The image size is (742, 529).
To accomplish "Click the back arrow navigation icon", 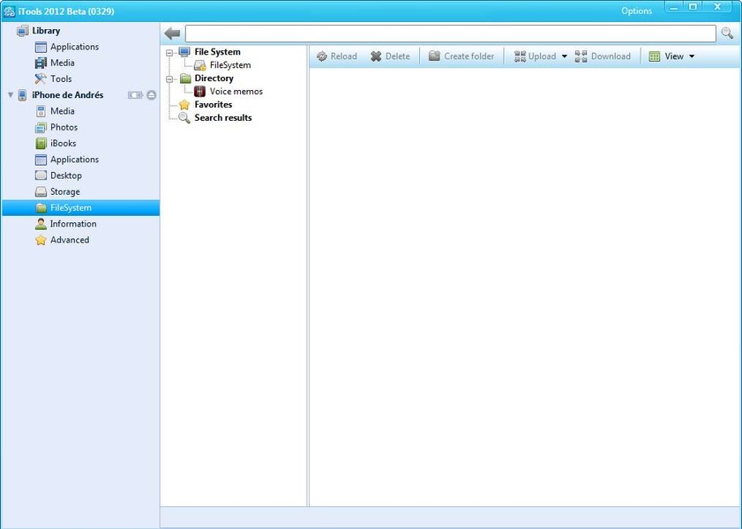I will pyautogui.click(x=172, y=34).
